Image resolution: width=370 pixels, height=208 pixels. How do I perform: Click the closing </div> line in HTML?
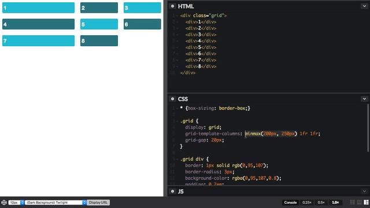click(x=188, y=73)
